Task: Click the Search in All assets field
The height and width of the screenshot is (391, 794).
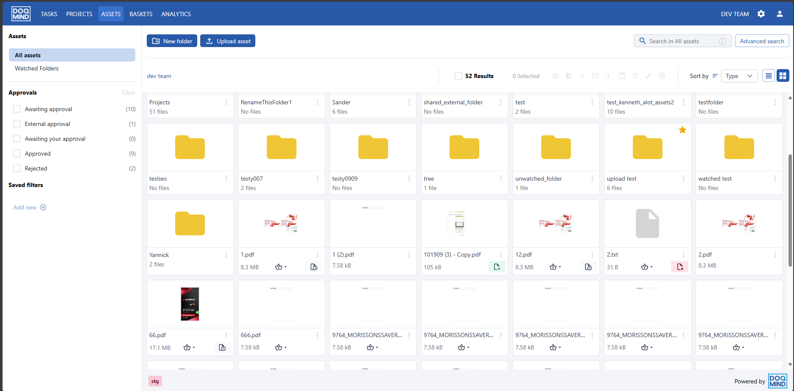Action: [681, 41]
